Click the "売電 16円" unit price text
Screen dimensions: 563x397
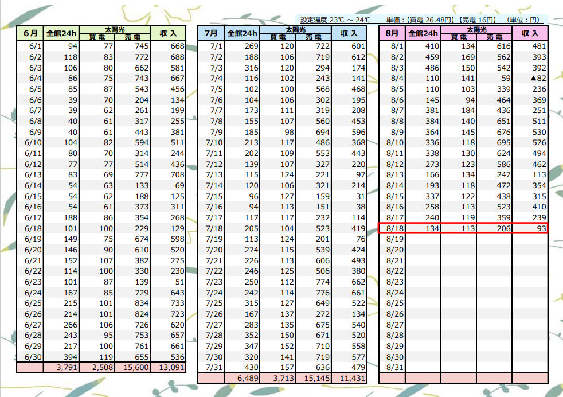coord(478,20)
